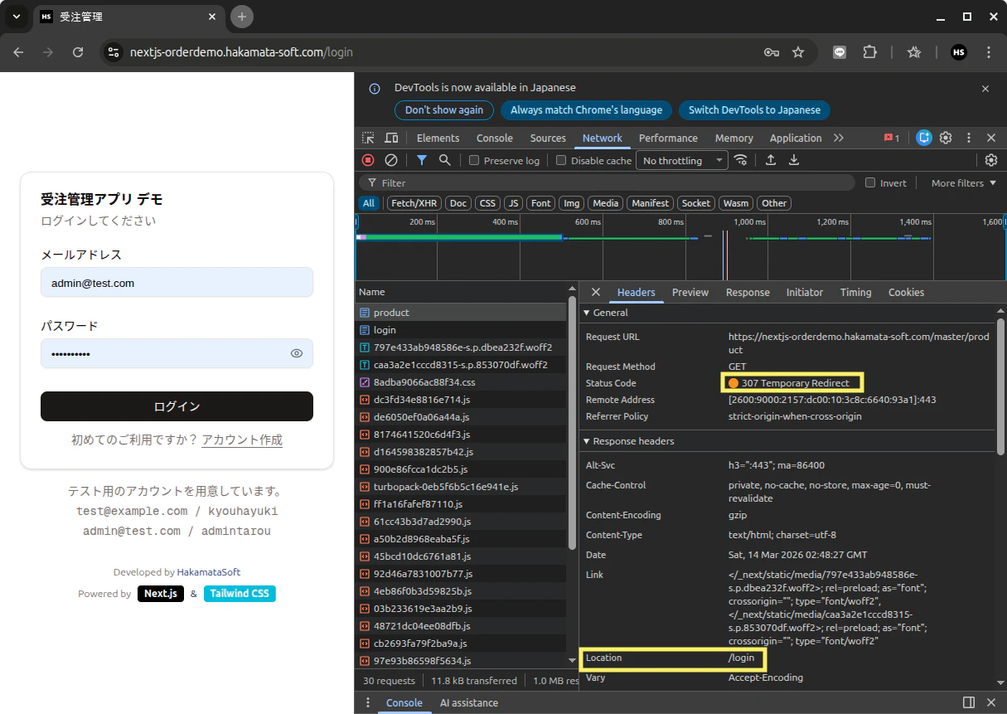Filter requests by Doc type
1007x714 pixels.
(458, 203)
